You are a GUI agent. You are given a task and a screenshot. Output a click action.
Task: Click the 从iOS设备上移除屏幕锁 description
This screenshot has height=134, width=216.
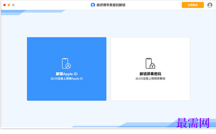pyautogui.click(x=150, y=78)
